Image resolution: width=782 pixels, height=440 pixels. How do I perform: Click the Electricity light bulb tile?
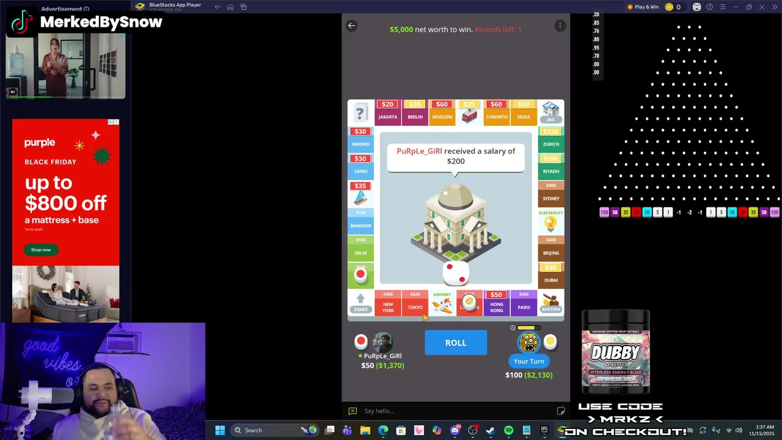coord(550,221)
